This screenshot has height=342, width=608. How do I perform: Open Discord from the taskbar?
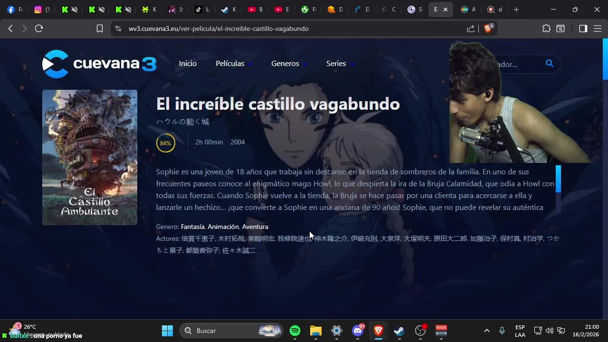click(x=358, y=331)
